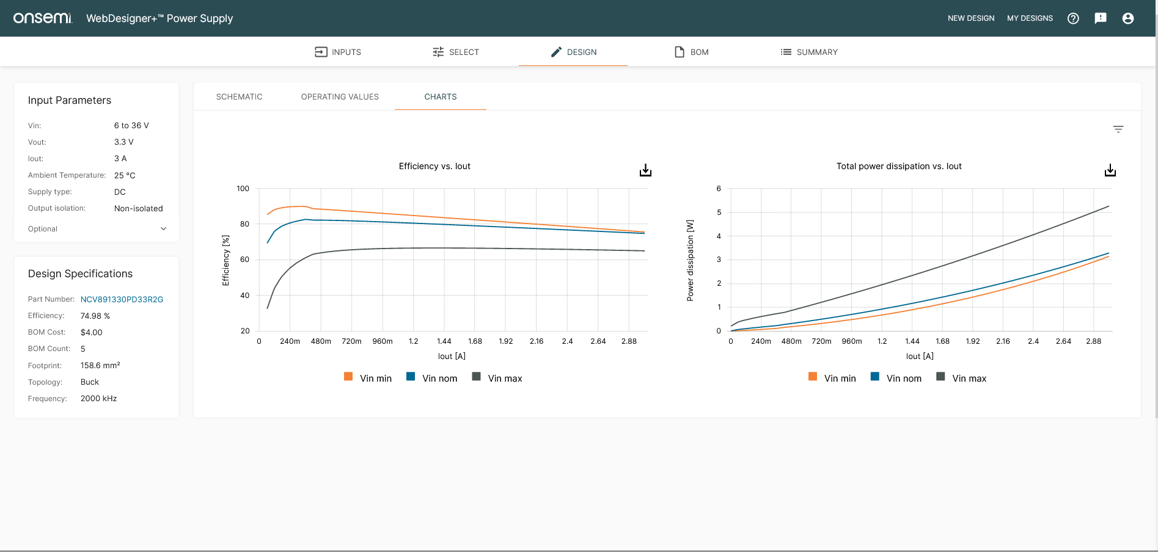Open part number NCV891330PD33R2G link
Viewport: 1158px width, 552px height.
coord(122,299)
